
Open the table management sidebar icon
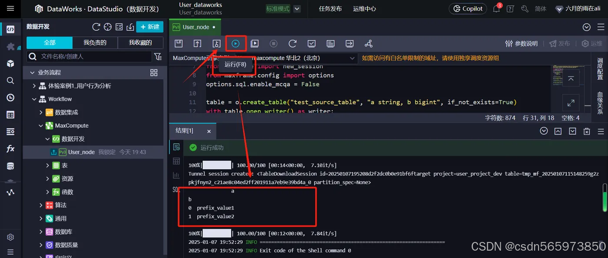pos(10,115)
